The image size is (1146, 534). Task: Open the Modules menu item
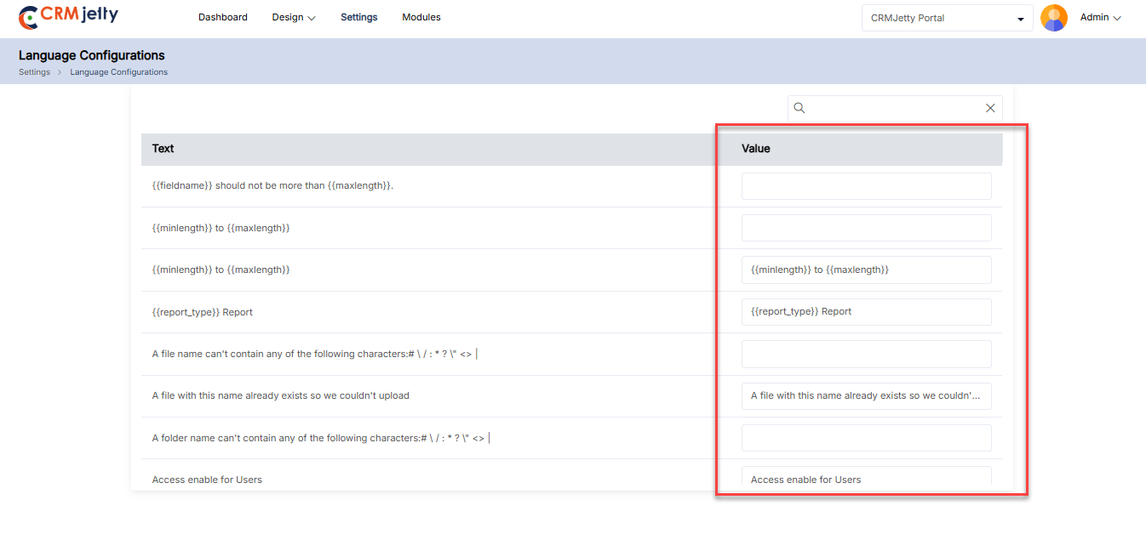pyautogui.click(x=421, y=17)
